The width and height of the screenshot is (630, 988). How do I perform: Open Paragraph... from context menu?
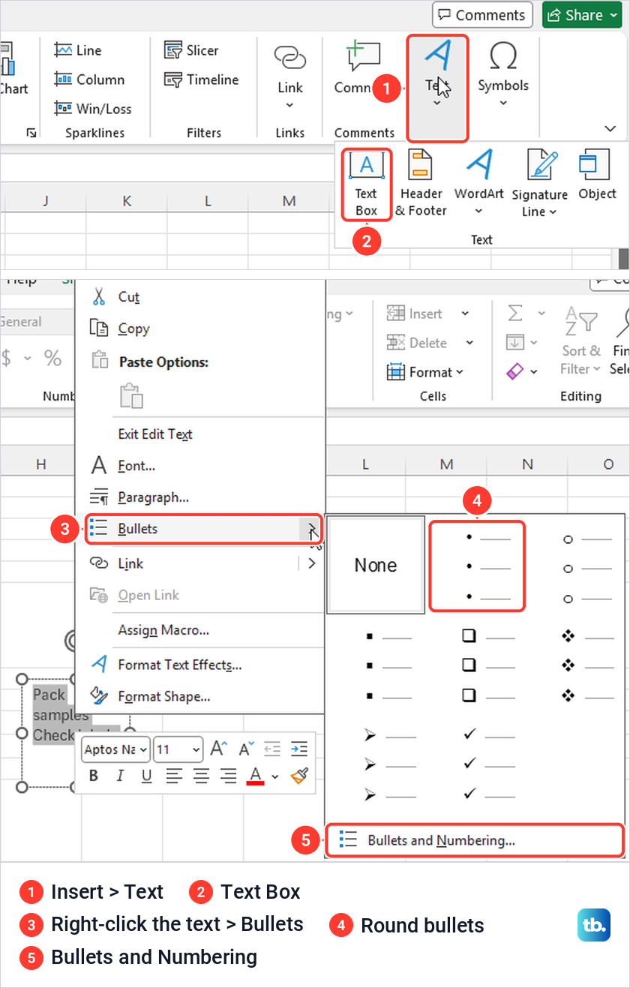pos(200,497)
